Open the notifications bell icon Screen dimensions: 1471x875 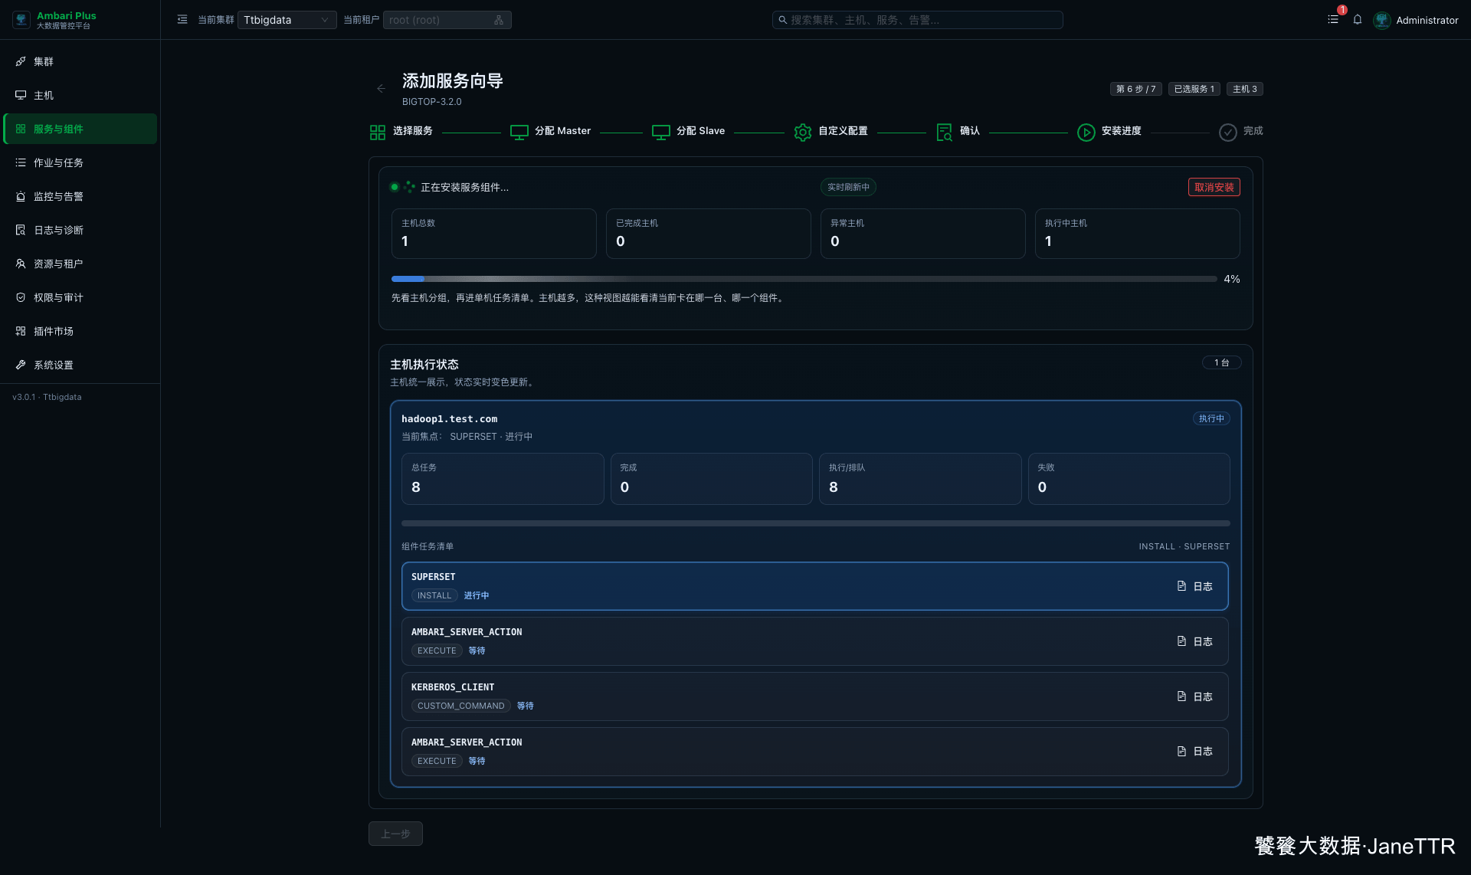(x=1358, y=20)
